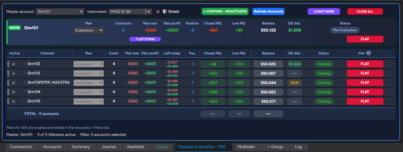Click the Closed P&L column header
The image size is (403, 152).
coord(213,53)
